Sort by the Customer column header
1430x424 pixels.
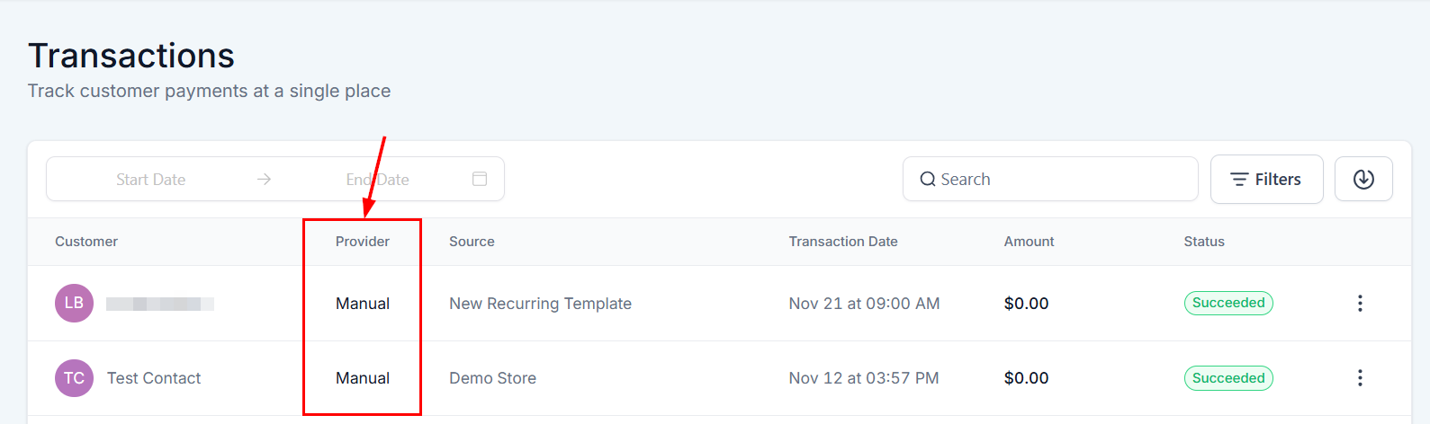[x=86, y=242]
